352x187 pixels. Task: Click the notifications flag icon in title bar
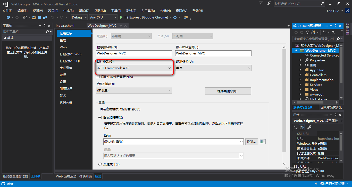261,4
